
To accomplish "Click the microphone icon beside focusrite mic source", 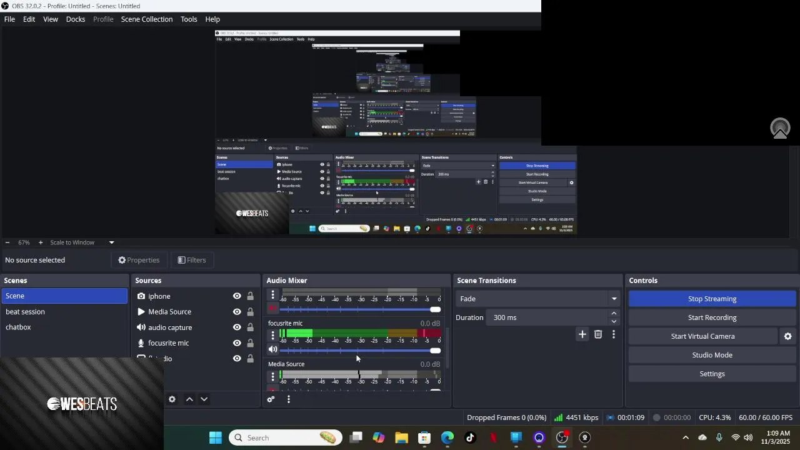I will 141,343.
